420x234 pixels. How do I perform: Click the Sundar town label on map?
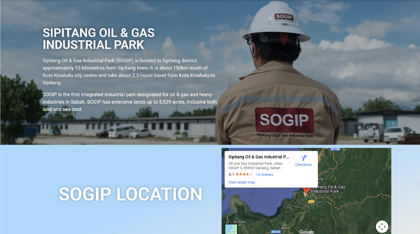click(239, 222)
